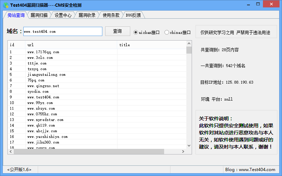282x176 pixels.
Task: Switch to the 漏洞扫描 tab
Action: (39, 15)
